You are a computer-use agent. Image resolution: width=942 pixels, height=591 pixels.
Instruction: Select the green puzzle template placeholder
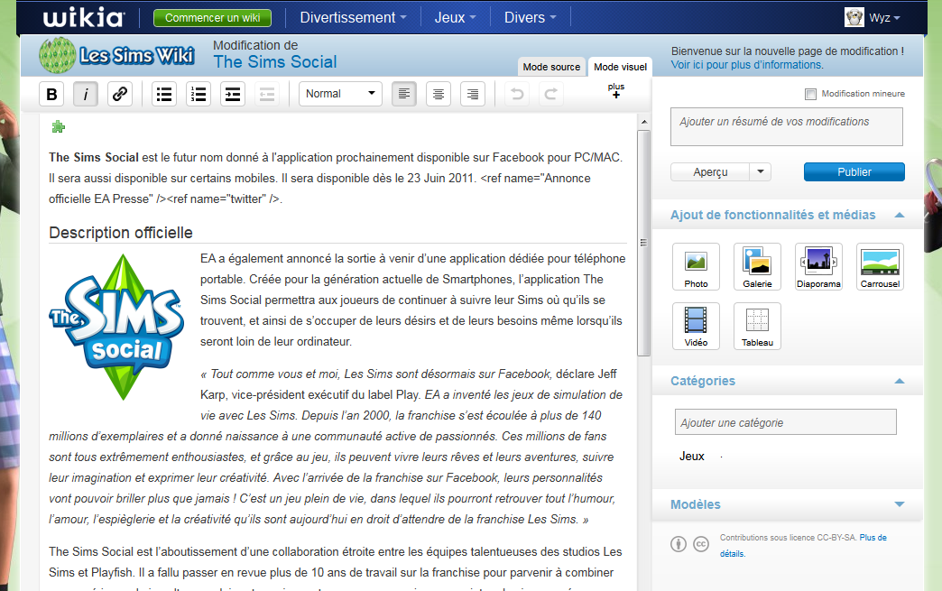coord(59,126)
